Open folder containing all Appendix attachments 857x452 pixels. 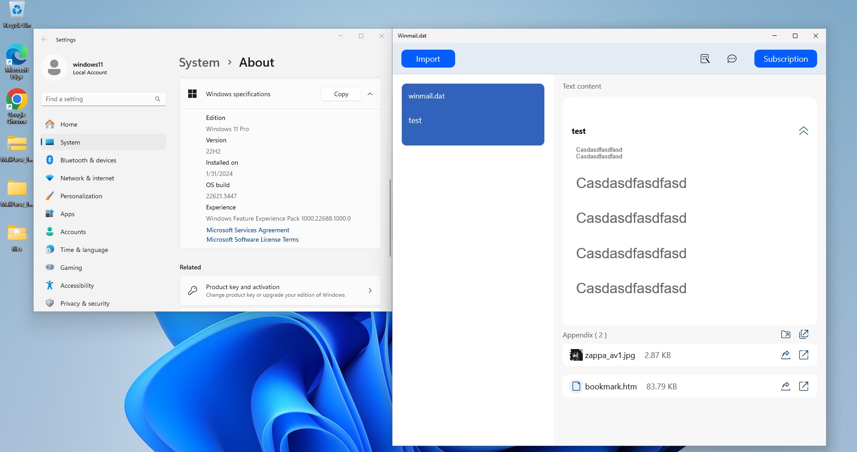pyautogui.click(x=785, y=334)
